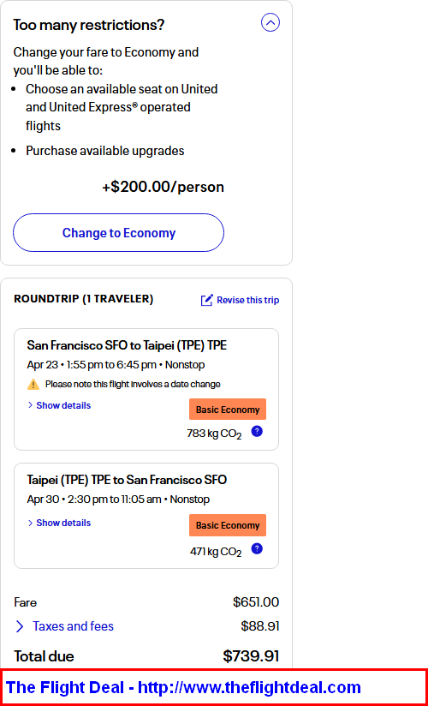
Task: Click the date change notice text
Action: [x=133, y=385]
